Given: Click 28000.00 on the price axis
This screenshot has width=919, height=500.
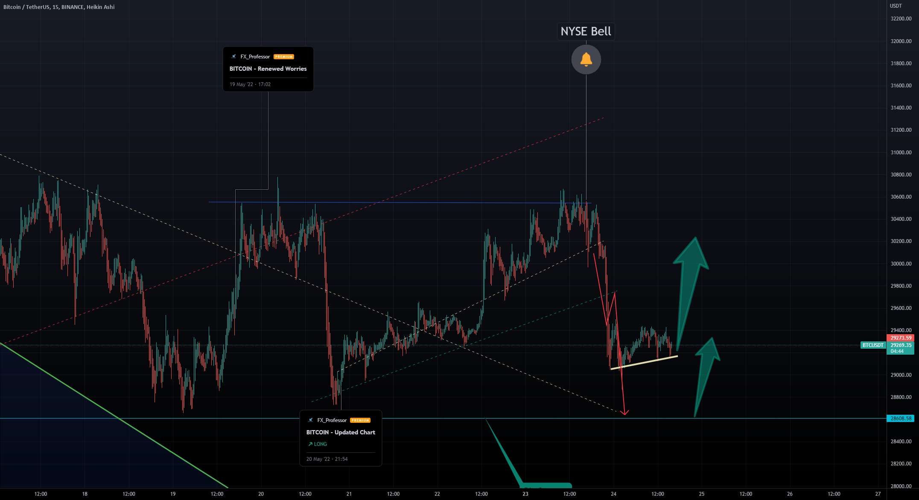Looking at the screenshot, I should [x=901, y=486].
